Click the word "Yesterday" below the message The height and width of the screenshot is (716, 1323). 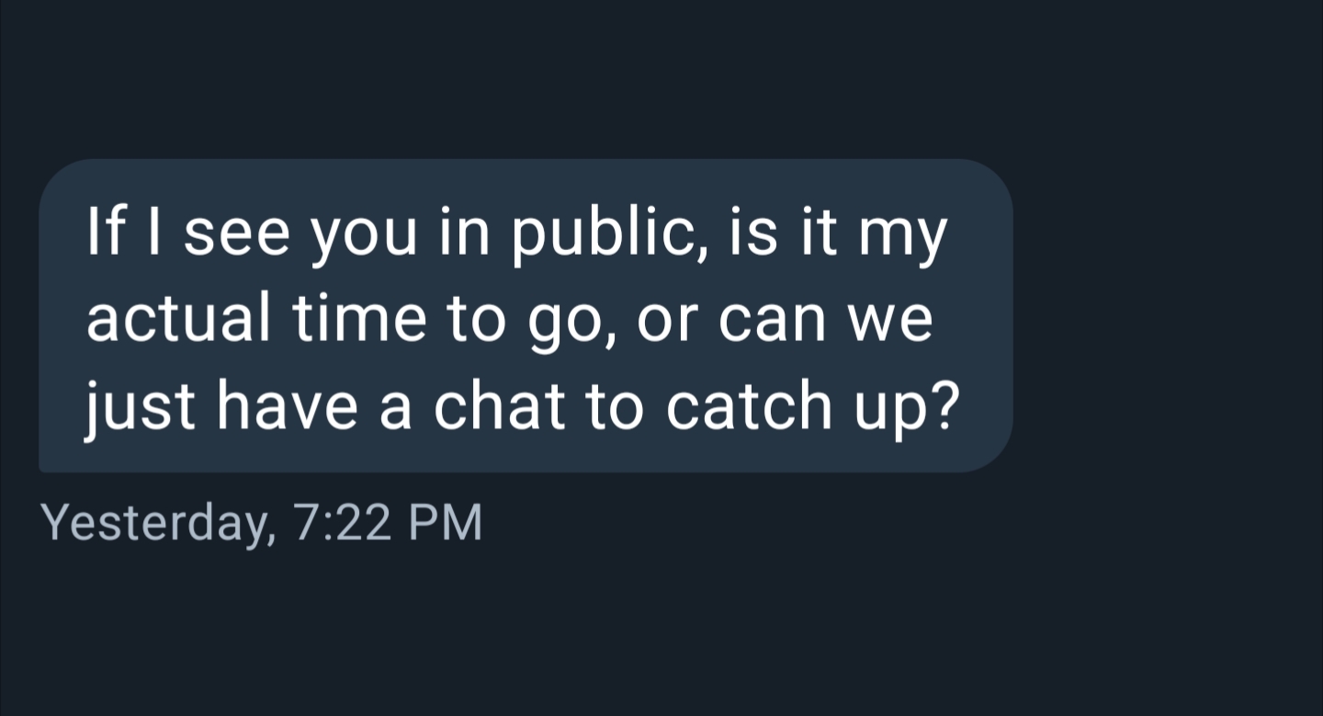156,523
